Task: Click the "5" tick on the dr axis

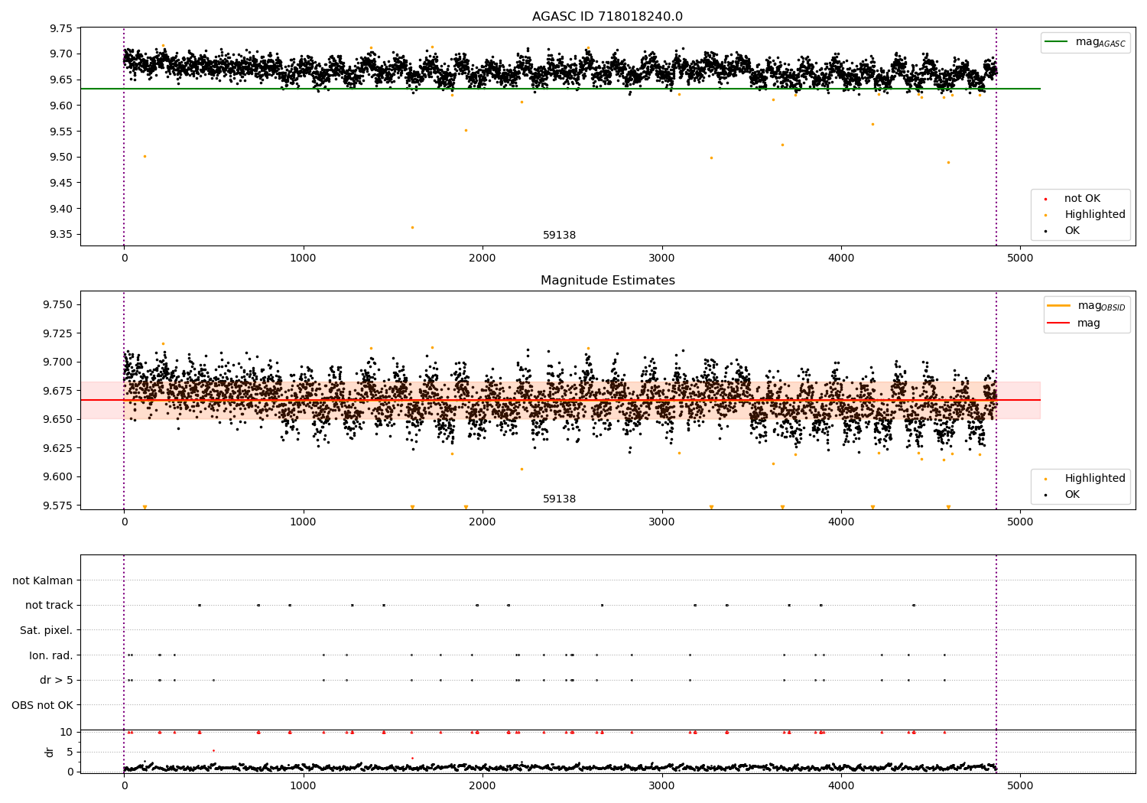Action: coord(70,752)
